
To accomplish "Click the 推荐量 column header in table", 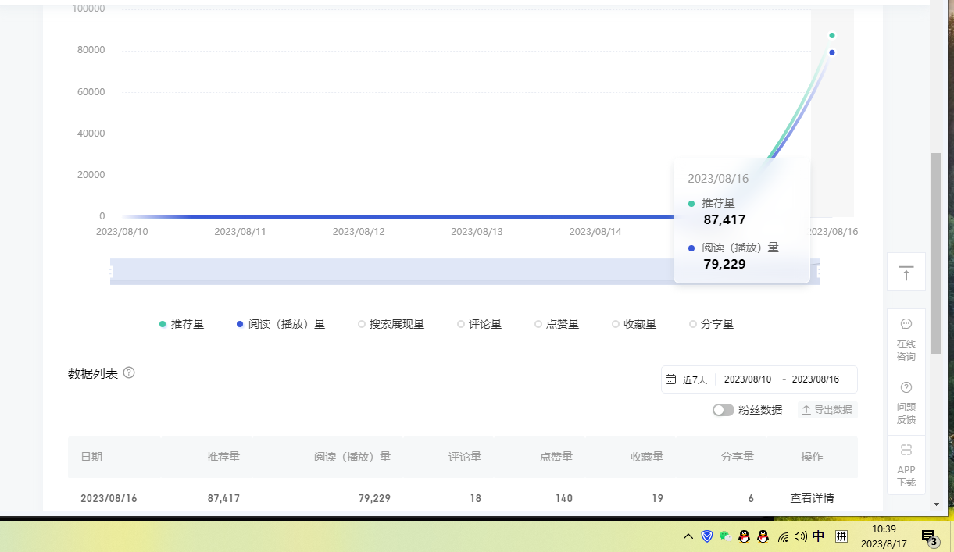I will [x=223, y=457].
